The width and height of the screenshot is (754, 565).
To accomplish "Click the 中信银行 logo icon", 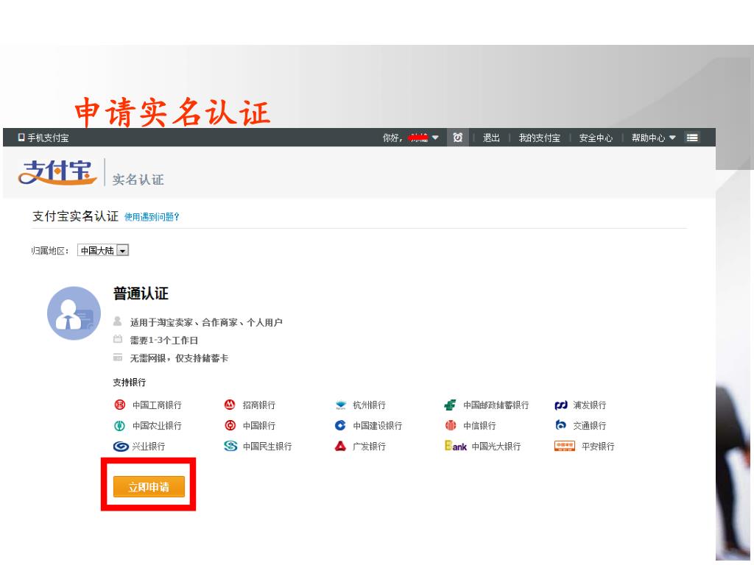I will pyautogui.click(x=450, y=425).
